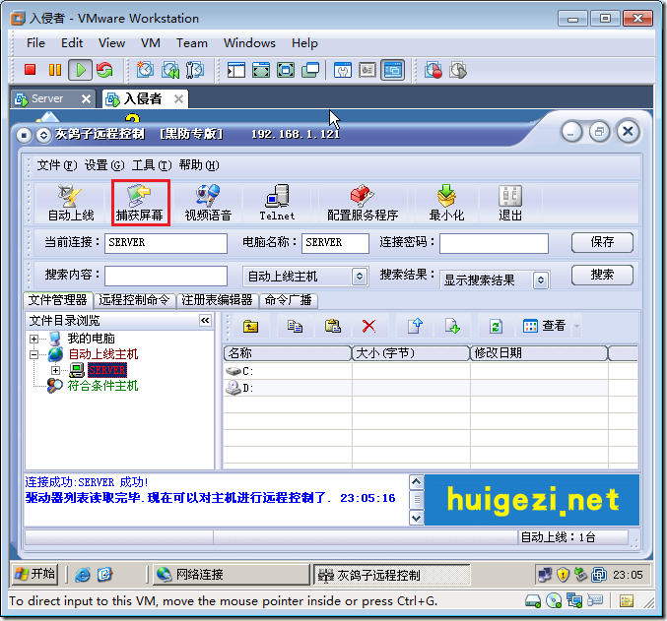Click the 开始 Start button
Image resolution: width=667 pixels, height=621 pixels.
[34, 574]
